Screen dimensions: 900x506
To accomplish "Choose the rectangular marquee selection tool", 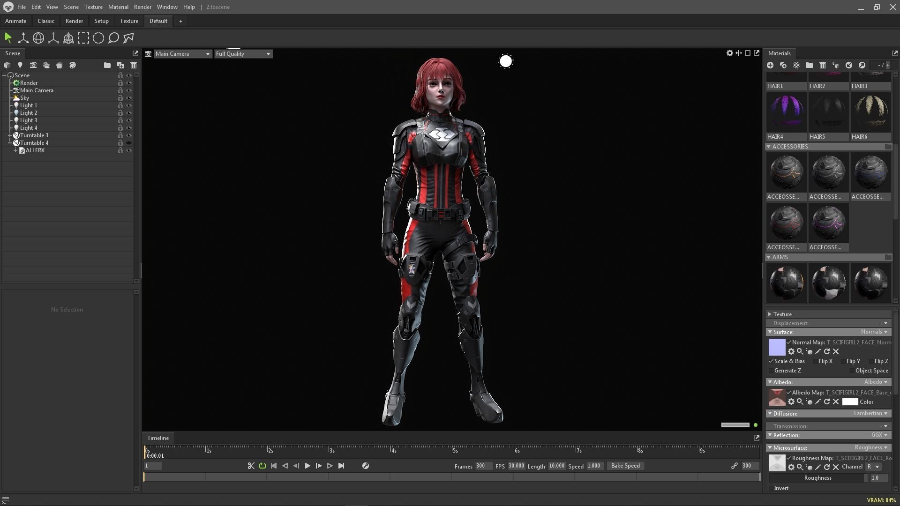I will 83,38.
